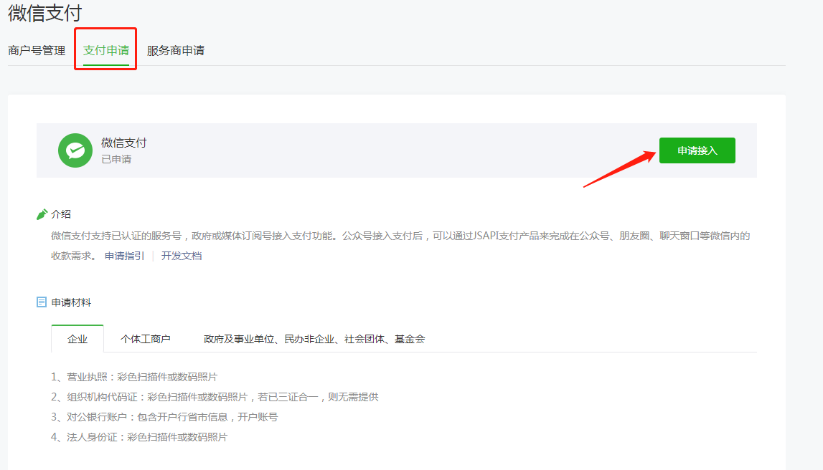
Task: Select the 企业 materials tab
Action: point(77,339)
